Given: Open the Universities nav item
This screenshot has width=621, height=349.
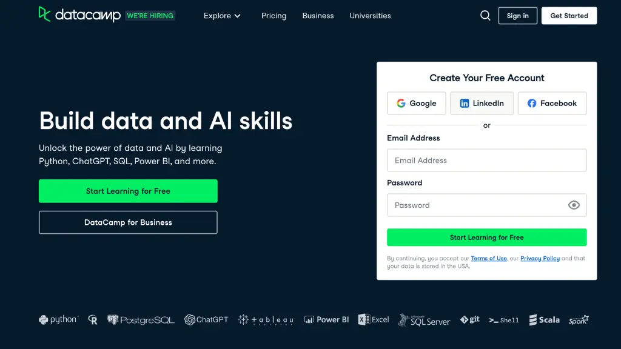Looking at the screenshot, I should tap(370, 16).
